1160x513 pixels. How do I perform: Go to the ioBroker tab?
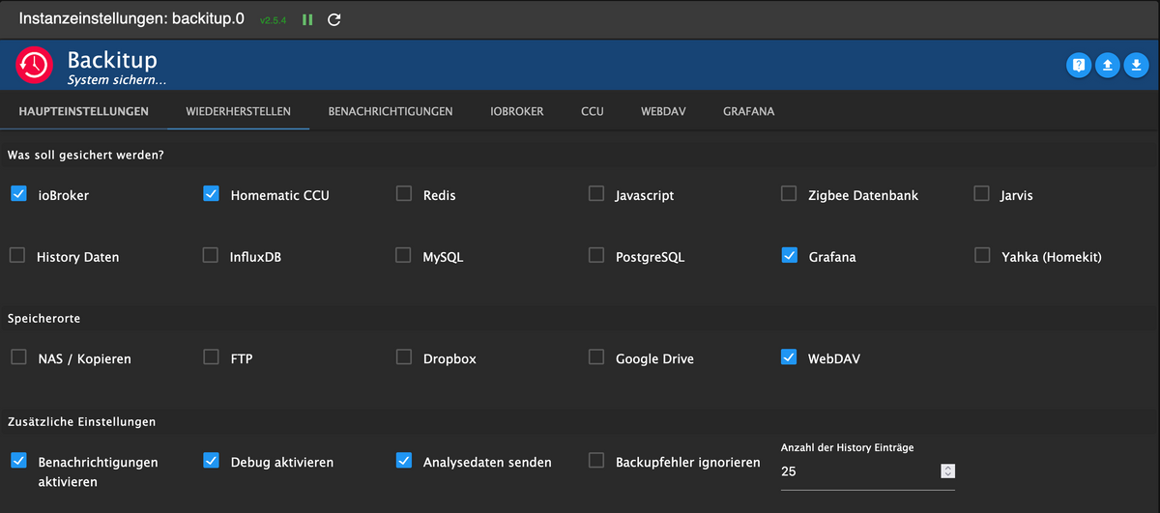pos(517,111)
